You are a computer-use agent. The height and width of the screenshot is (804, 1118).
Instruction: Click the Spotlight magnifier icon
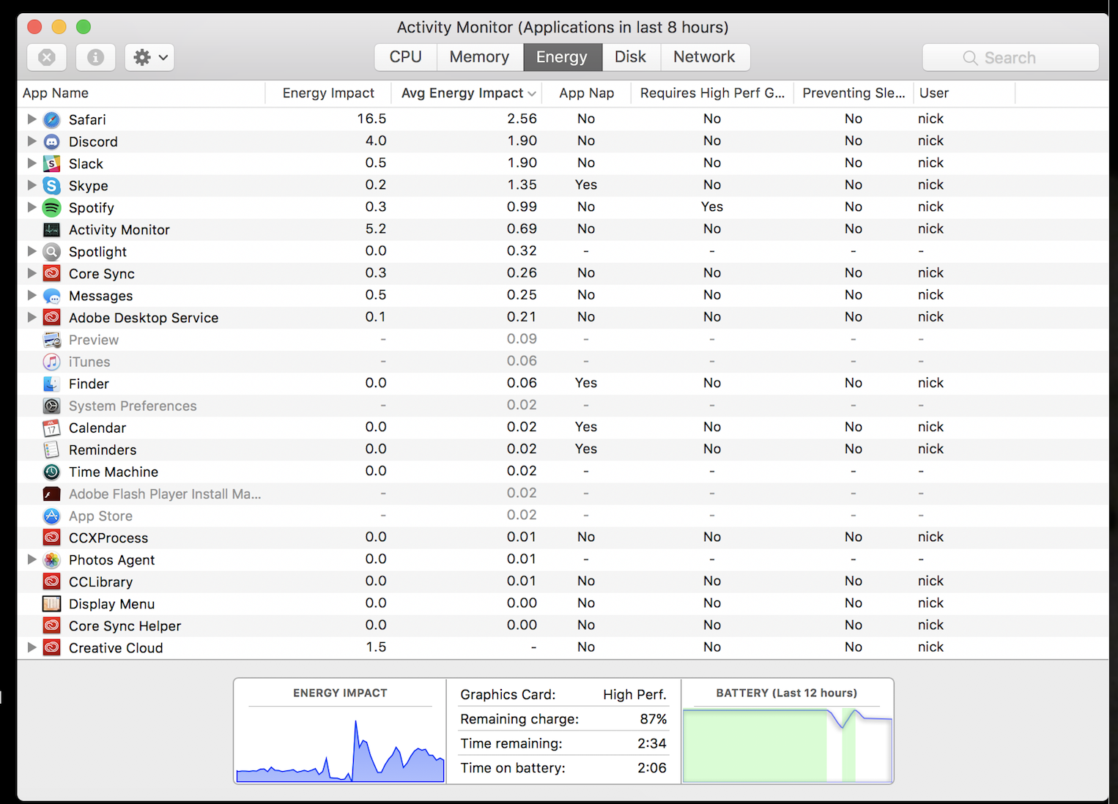(x=51, y=251)
